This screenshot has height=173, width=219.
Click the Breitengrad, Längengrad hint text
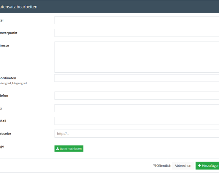tap(13, 83)
